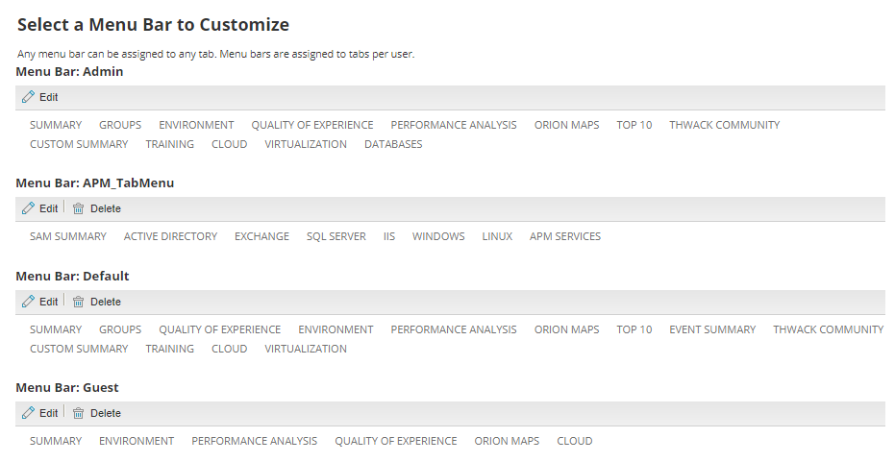Click pencil Edit icon for Default menu bar
Viewport: 895px width, 462px height.
(29, 302)
